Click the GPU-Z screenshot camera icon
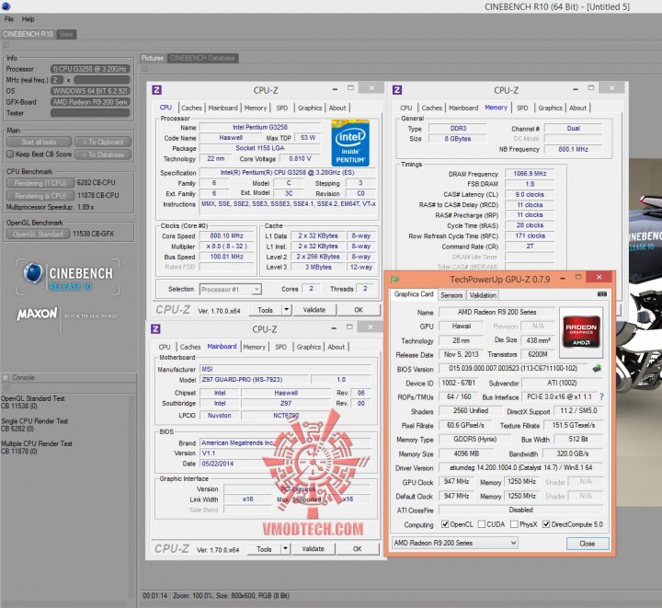 tap(602, 293)
